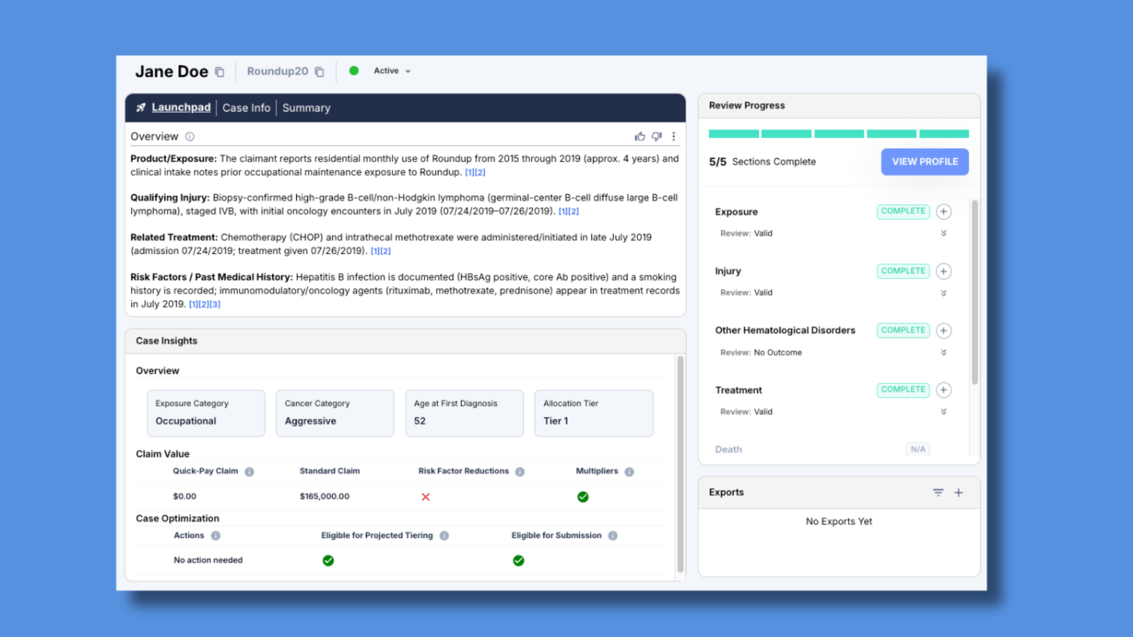Open citation [1] in Product/Exposure text
Viewport: 1133px width, 637px height.
click(470, 172)
